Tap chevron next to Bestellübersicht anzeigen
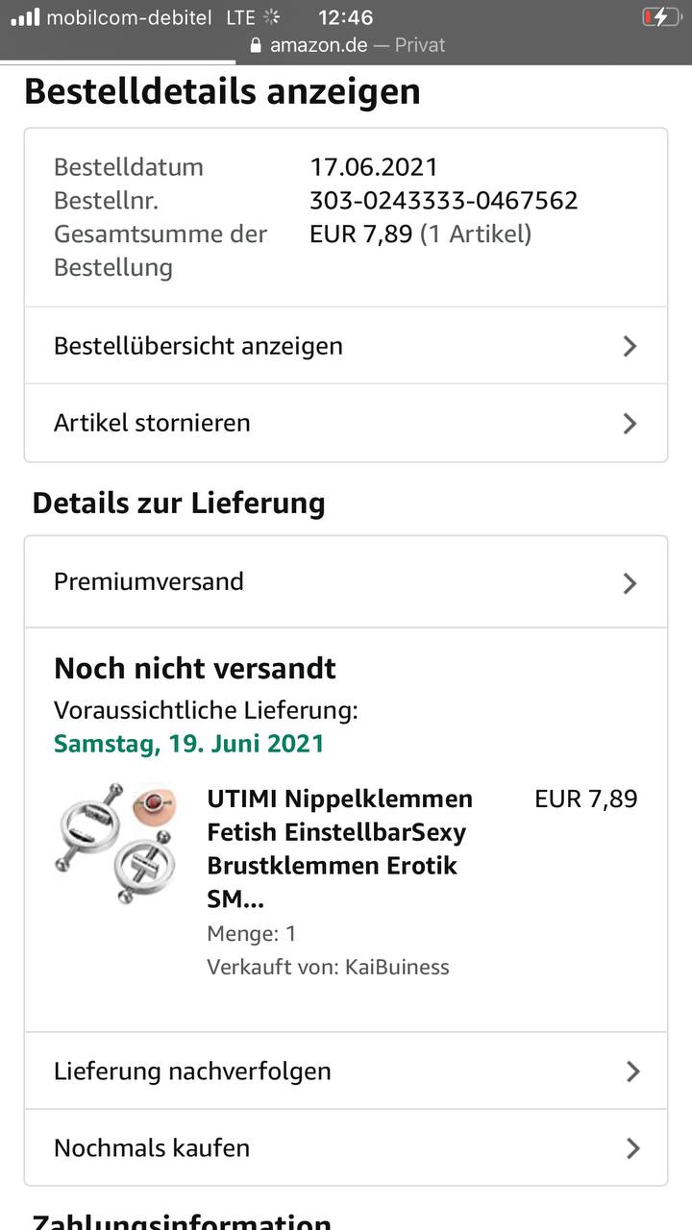This screenshot has width=692, height=1230. coord(630,346)
